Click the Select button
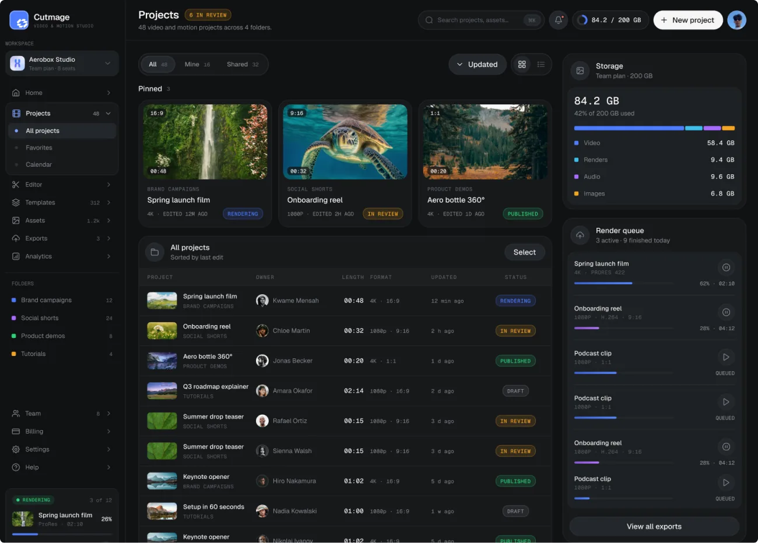This screenshot has width=758, height=543. (x=525, y=252)
